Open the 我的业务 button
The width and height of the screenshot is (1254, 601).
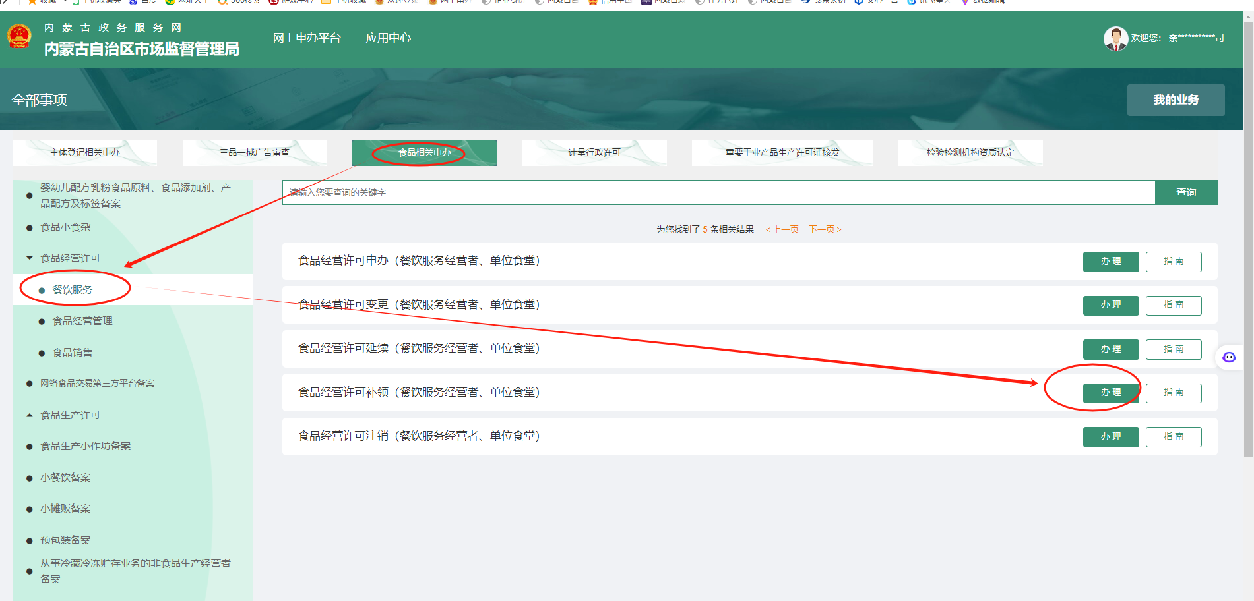point(1176,100)
